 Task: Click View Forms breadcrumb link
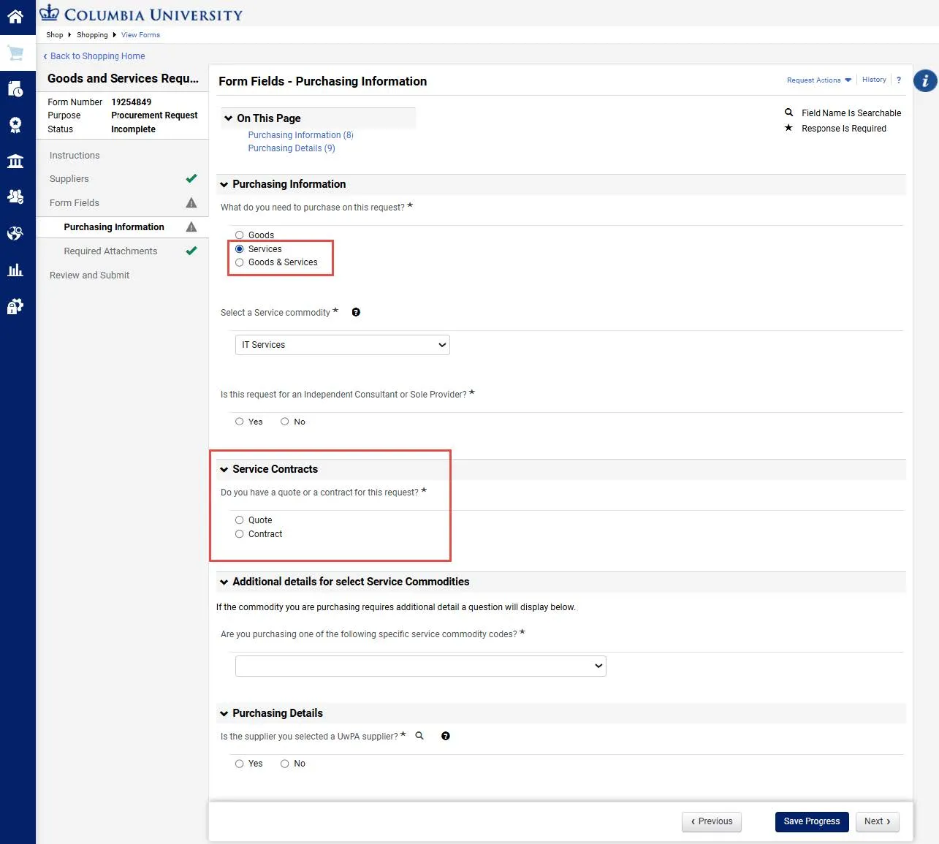pos(140,35)
